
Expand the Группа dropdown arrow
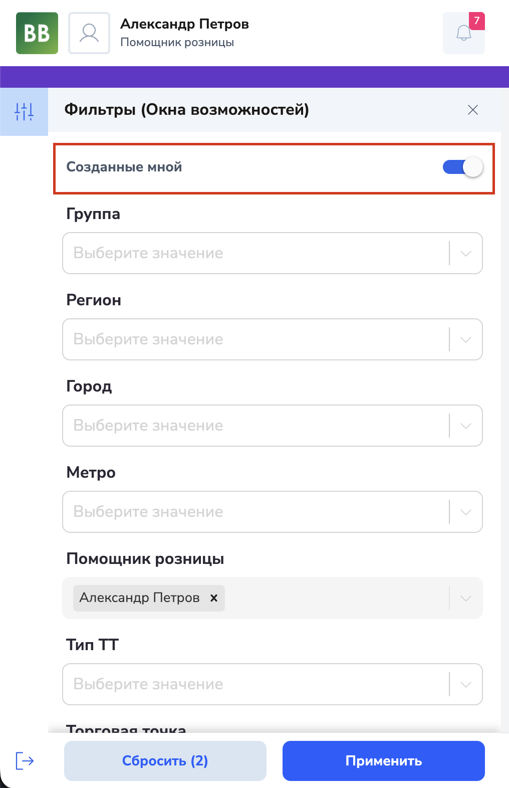click(466, 253)
